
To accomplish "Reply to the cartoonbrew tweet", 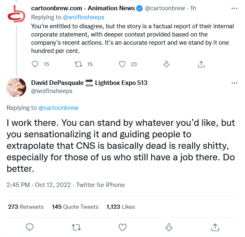I will click(x=35, y=64).
